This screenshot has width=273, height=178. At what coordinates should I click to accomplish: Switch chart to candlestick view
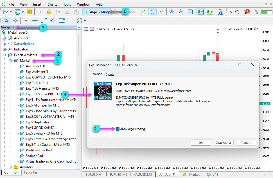point(152,12)
